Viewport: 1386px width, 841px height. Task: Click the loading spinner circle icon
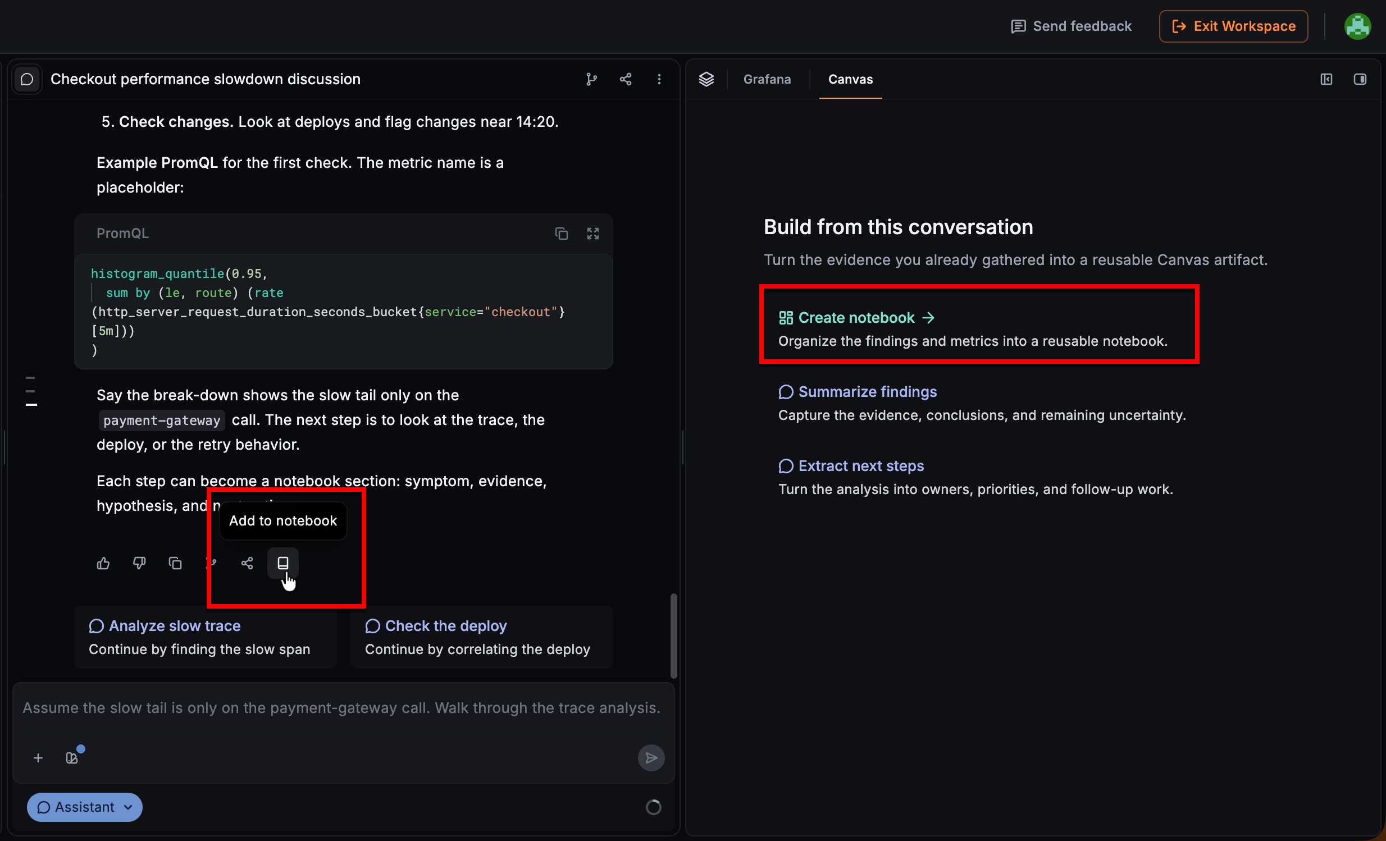click(654, 808)
